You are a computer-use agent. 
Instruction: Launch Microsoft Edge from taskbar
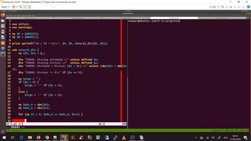click(21, 137)
